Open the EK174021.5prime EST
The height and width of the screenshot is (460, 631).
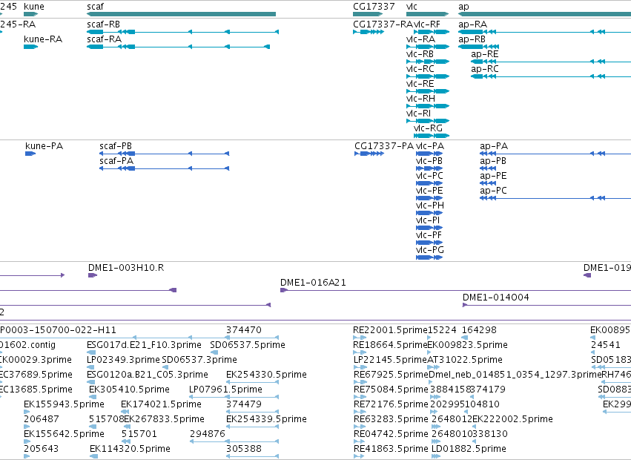tap(125, 412)
